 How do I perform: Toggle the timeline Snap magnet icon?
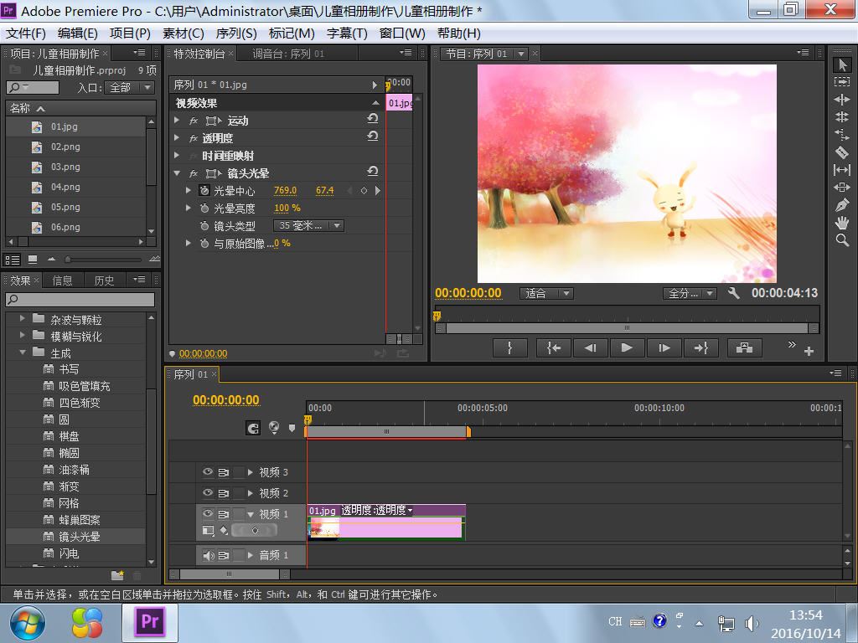[253, 428]
